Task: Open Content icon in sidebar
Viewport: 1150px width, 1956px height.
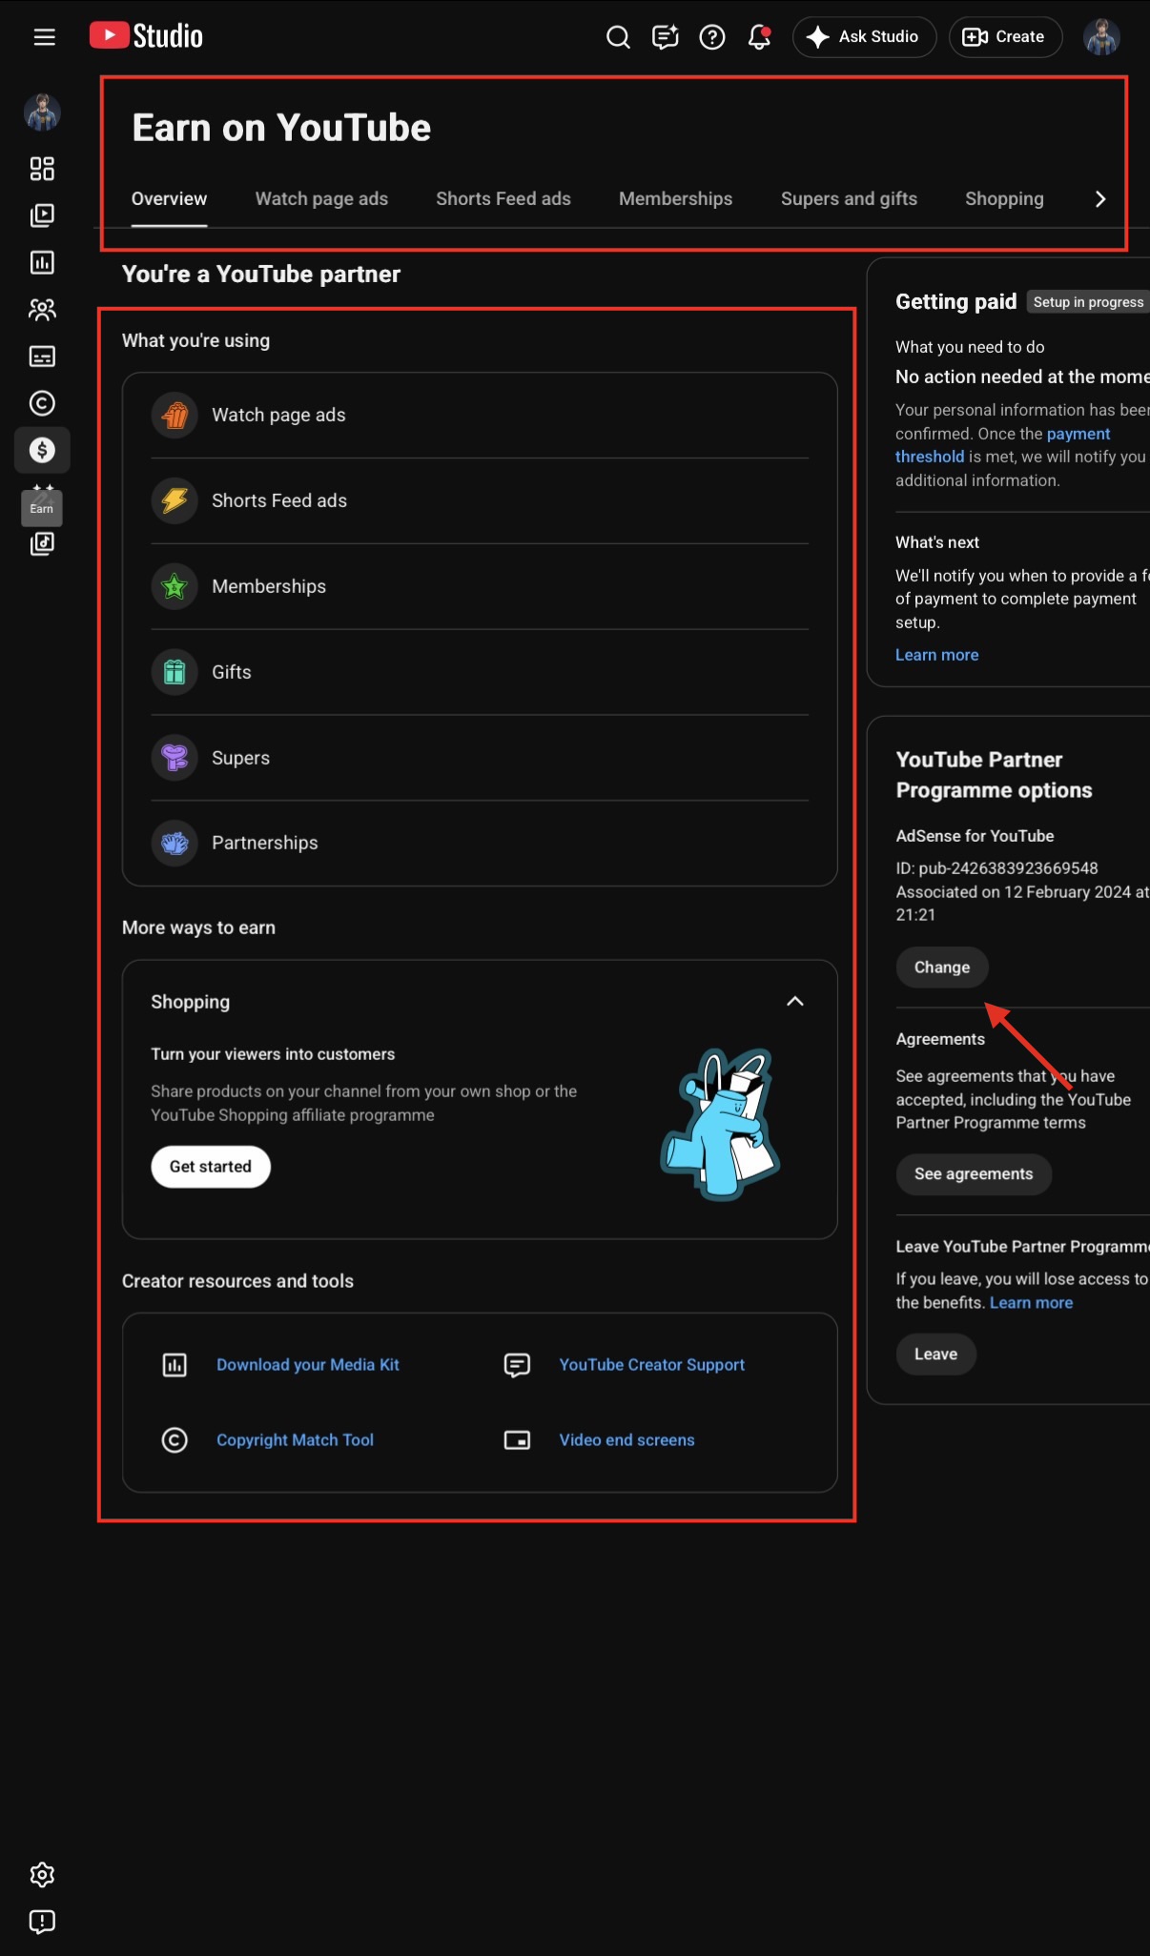Action: pos(42,215)
